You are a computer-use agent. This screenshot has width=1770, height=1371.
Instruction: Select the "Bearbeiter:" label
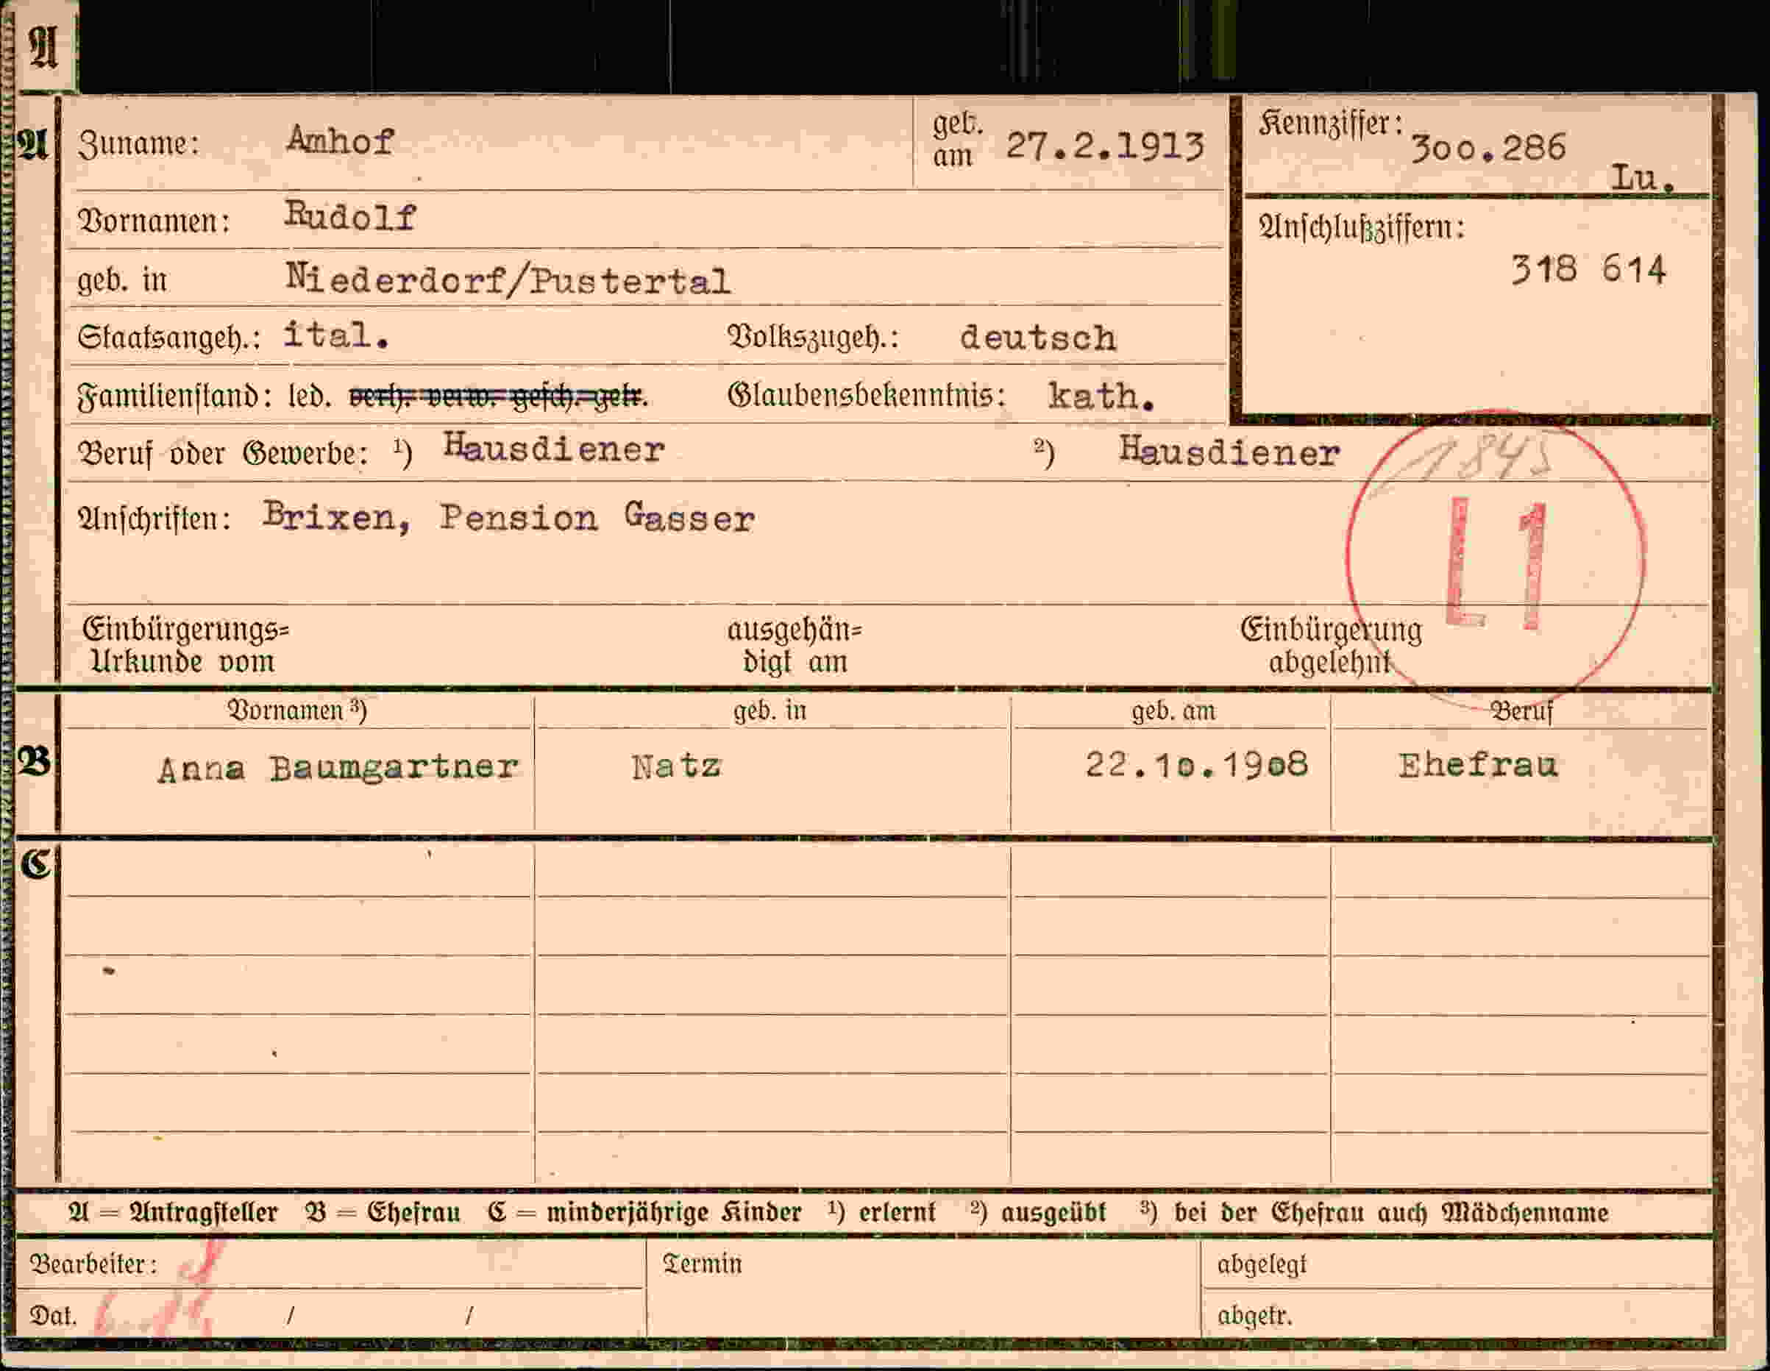tap(93, 1264)
